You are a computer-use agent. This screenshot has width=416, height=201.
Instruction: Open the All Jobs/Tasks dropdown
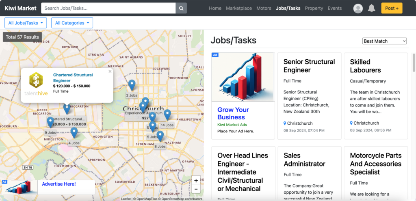click(x=26, y=23)
